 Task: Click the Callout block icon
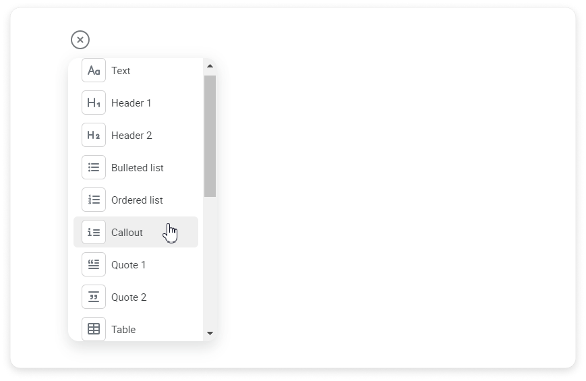94,233
